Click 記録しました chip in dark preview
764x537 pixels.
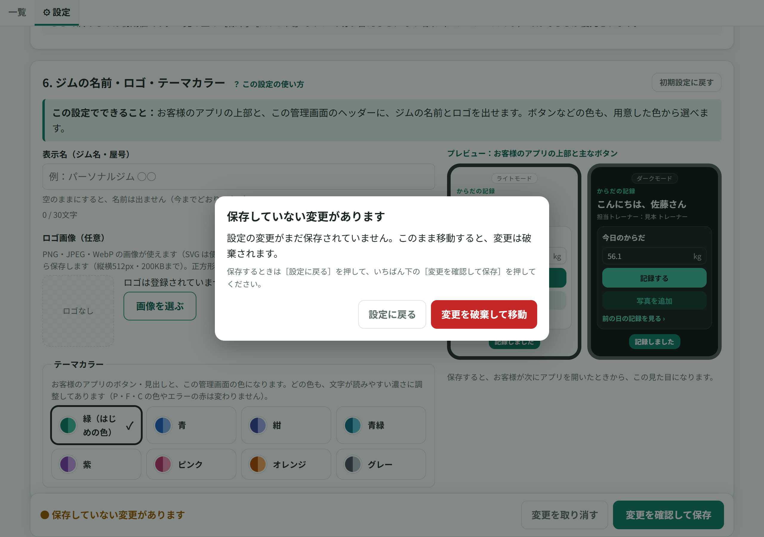(654, 342)
